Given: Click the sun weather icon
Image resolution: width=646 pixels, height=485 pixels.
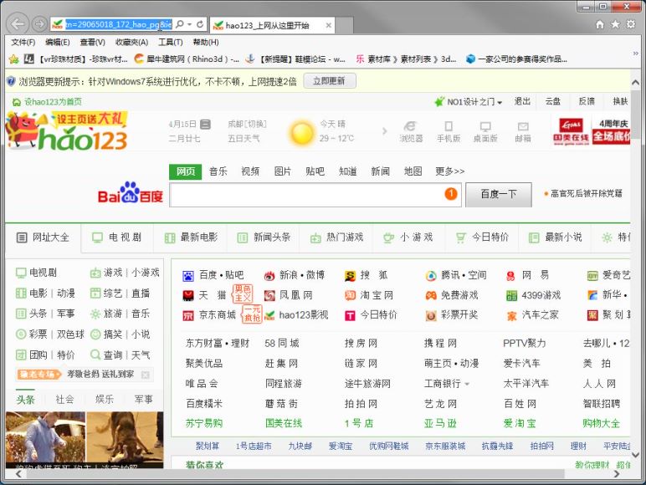Looking at the screenshot, I should [301, 133].
